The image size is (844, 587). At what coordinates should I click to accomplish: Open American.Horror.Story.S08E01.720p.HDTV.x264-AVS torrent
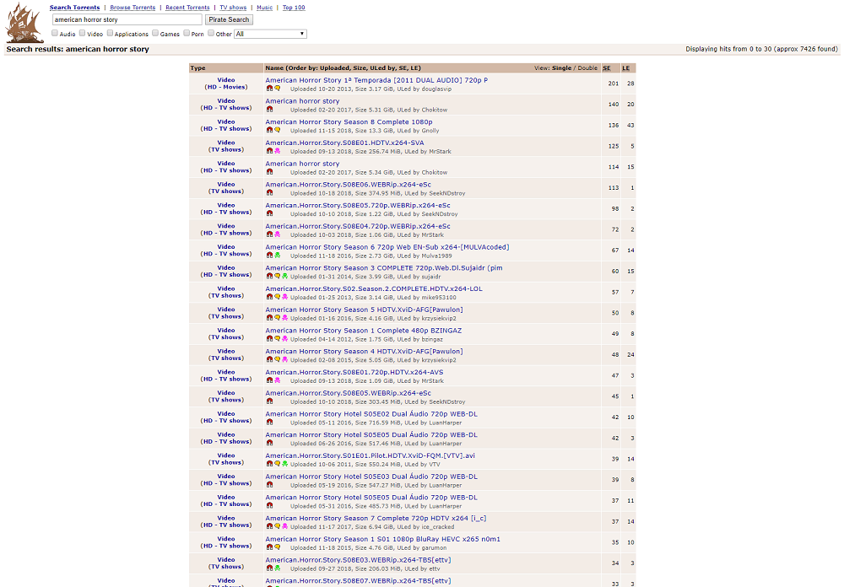(x=354, y=372)
